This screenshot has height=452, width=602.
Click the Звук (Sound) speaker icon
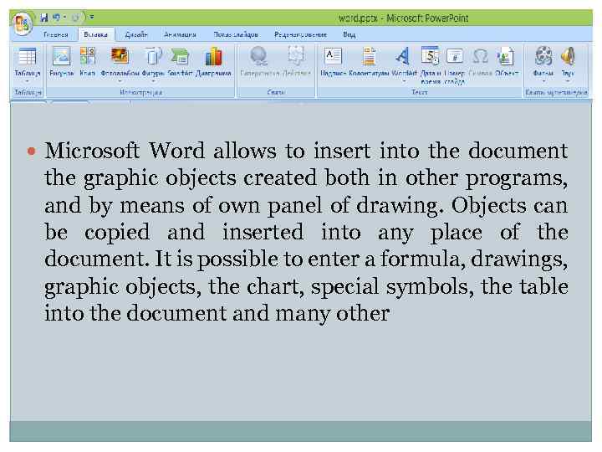click(568, 57)
